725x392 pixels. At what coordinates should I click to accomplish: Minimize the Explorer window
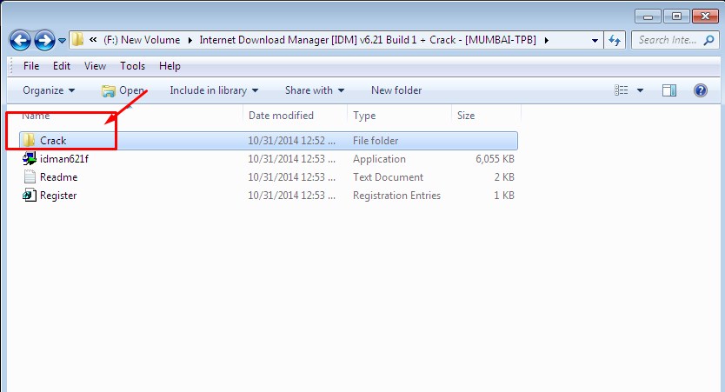pos(648,17)
